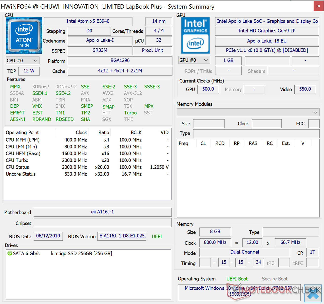This screenshot has height=304, width=324.
Task: Click the Cache 4x32 + 4x24 + 2x1M field
Action: [x=120, y=71]
